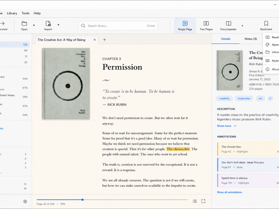Click the About info icon
The image size is (279, 209).
(267, 69)
